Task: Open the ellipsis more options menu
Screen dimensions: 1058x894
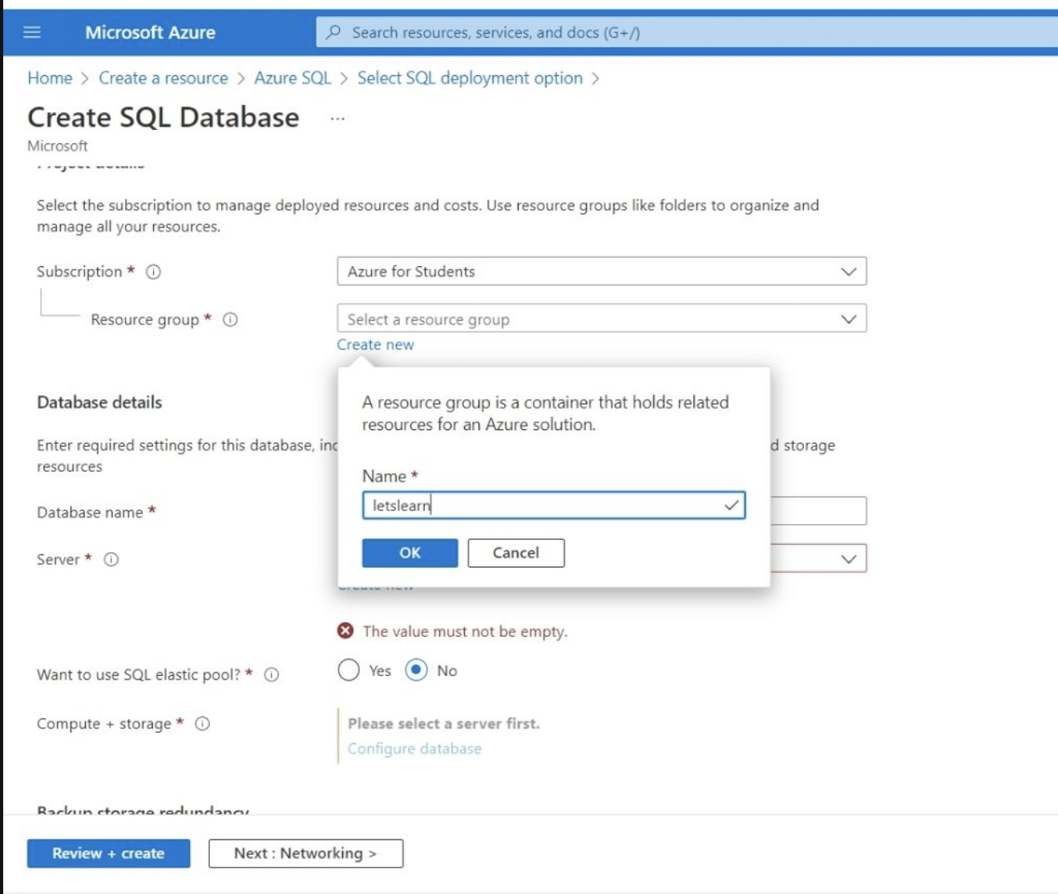Action: pyautogui.click(x=337, y=119)
